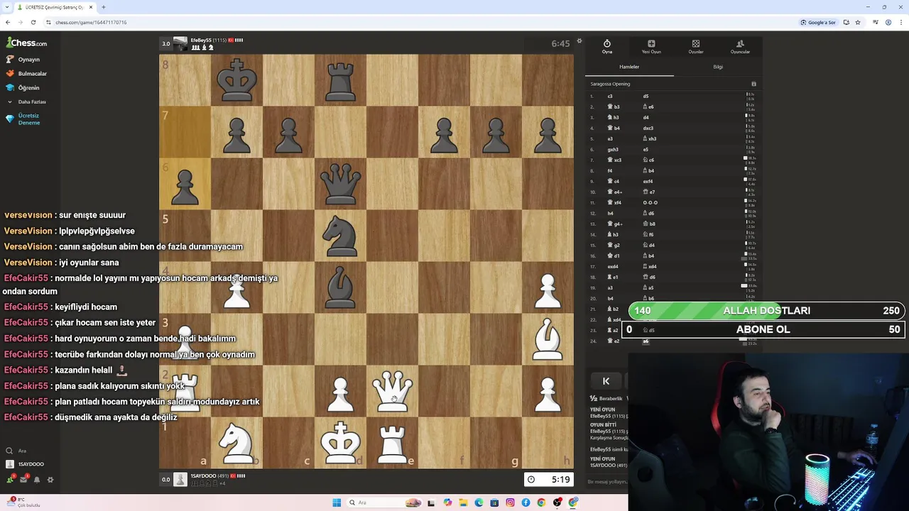Open the sidebar notifications bell
Screen dimensions: 909x511
(x=37, y=480)
